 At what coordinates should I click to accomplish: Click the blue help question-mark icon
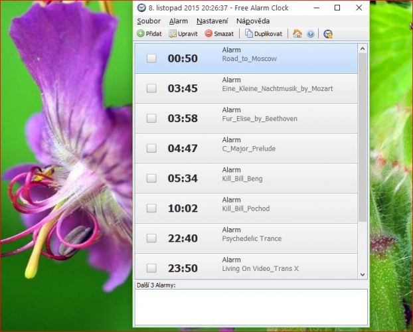(311, 34)
